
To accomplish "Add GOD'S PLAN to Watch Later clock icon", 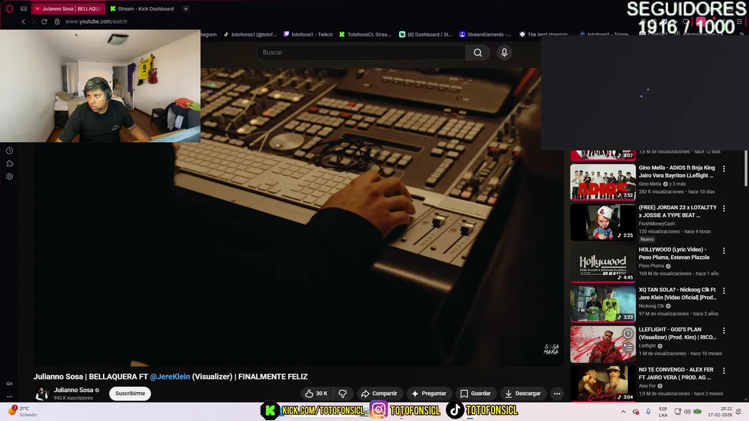I will click(x=628, y=334).
